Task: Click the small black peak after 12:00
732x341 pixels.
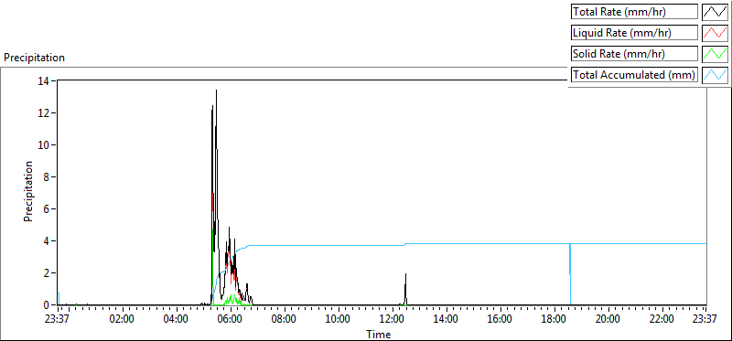Action: 405,275
